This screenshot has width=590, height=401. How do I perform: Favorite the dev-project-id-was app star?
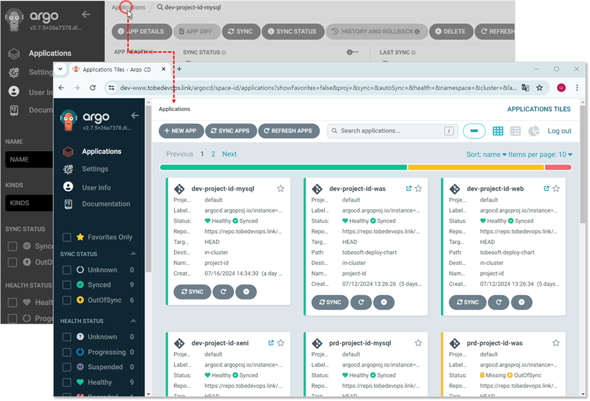point(419,189)
